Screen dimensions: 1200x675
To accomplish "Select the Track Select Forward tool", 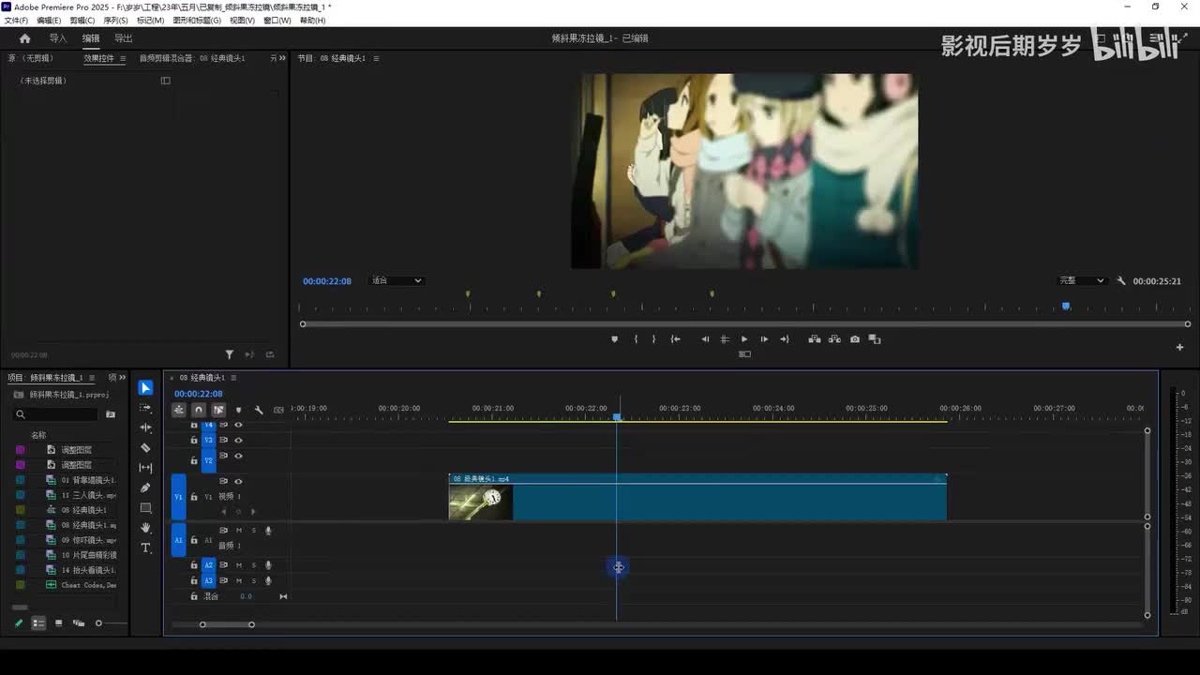I will click(x=145, y=408).
